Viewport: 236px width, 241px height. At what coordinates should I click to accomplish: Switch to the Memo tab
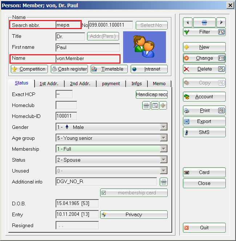point(159,84)
